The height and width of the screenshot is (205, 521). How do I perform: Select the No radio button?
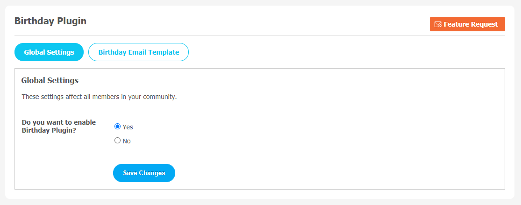click(x=117, y=141)
